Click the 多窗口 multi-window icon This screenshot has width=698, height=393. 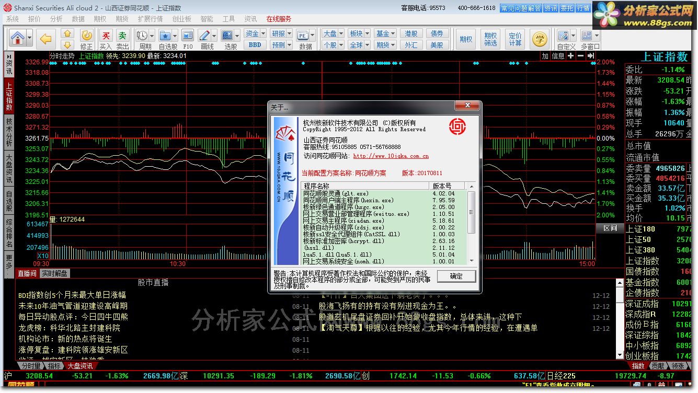pyautogui.click(x=587, y=36)
